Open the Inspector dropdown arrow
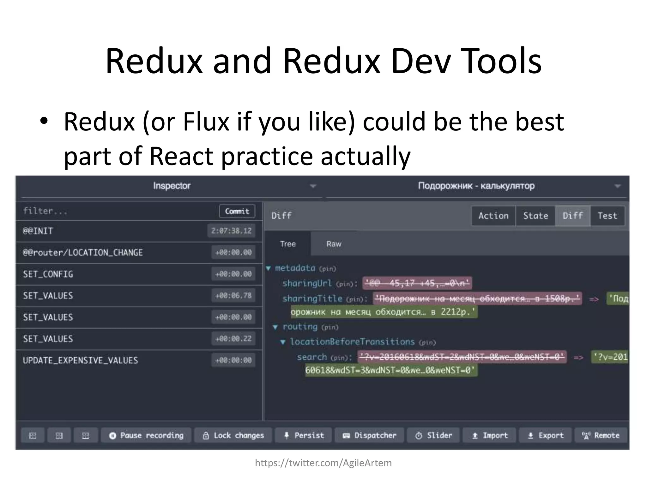 point(313,186)
